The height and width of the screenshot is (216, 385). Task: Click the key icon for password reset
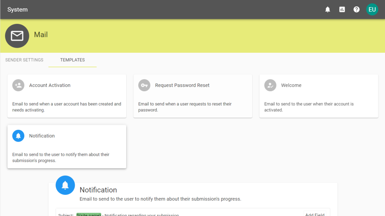(144, 85)
